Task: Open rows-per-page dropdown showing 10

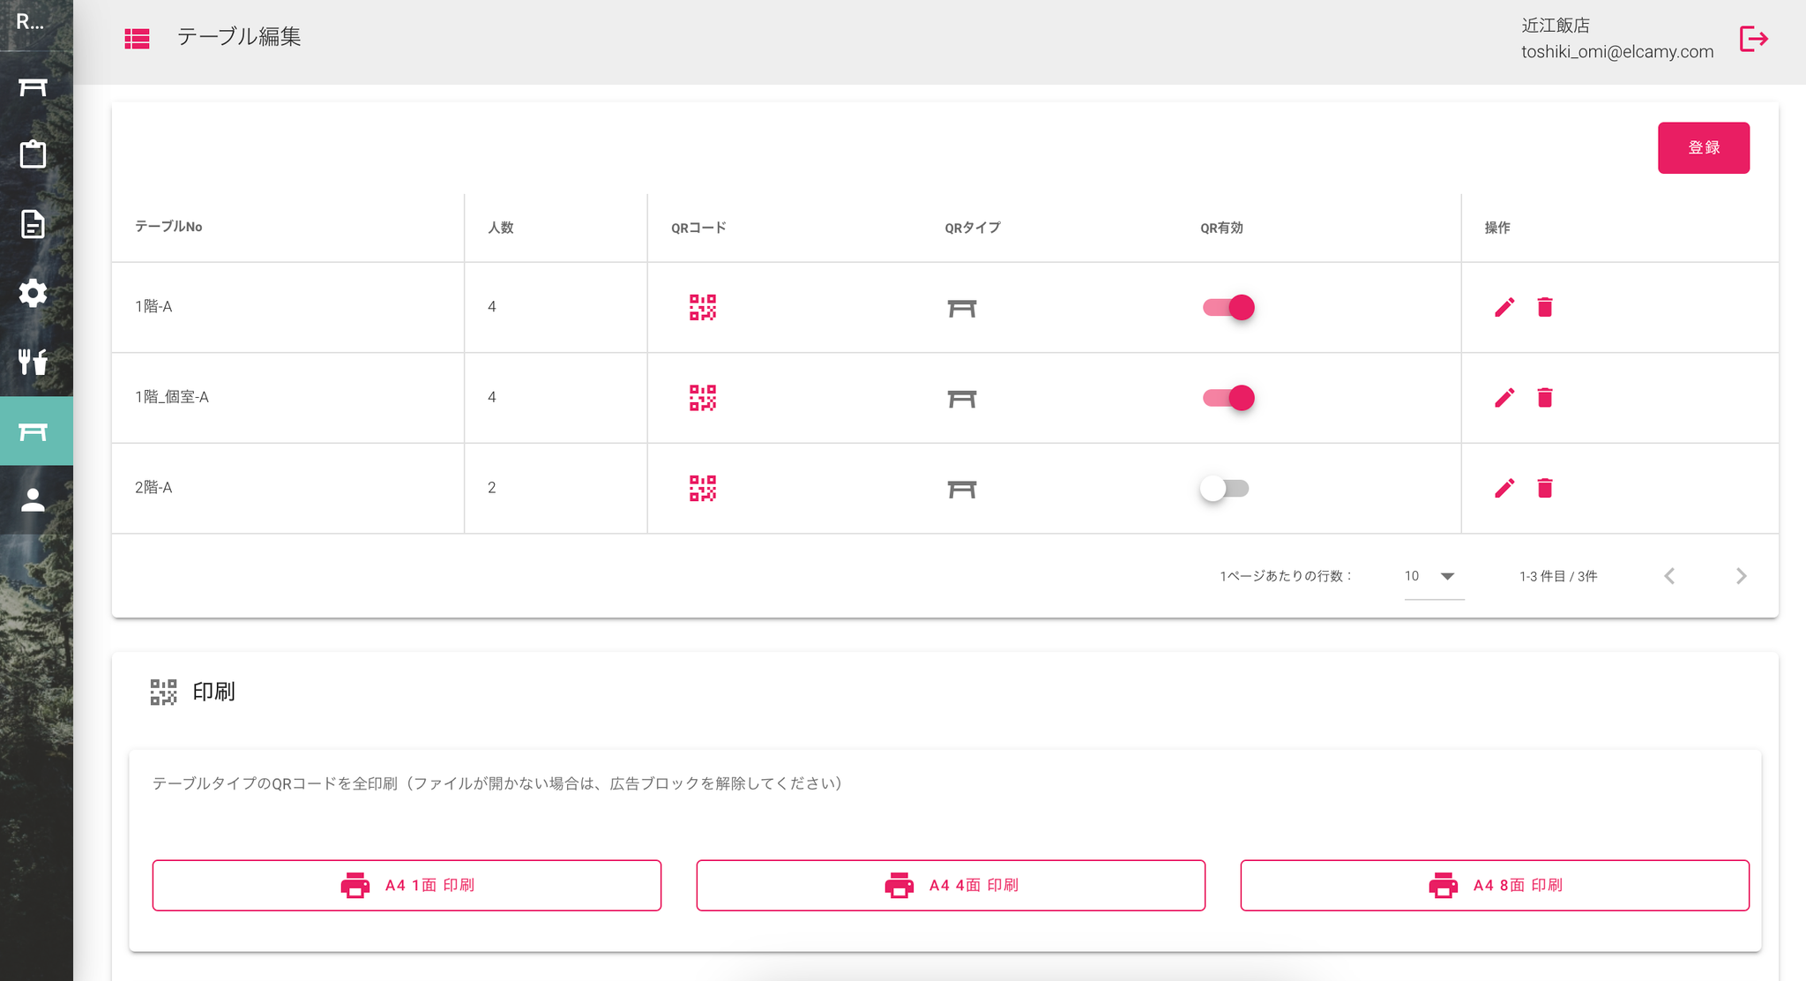Action: (1432, 576)
